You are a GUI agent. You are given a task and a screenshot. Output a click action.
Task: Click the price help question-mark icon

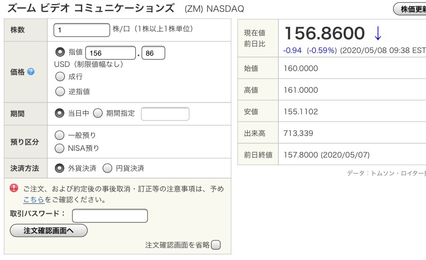(31, 72)
